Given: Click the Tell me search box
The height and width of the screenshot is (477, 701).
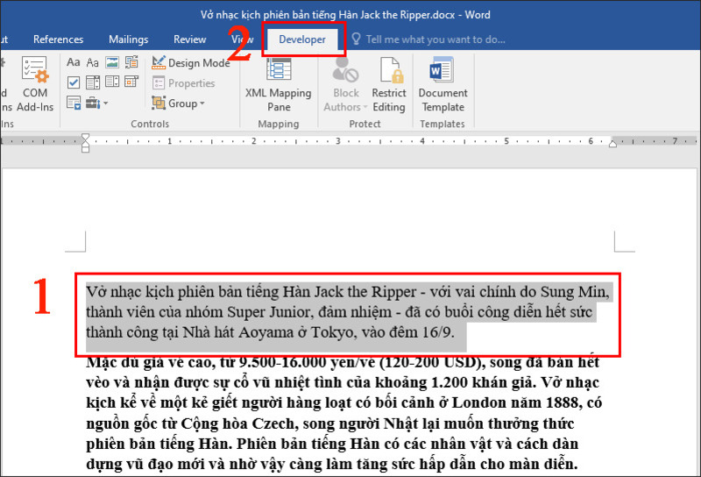Looking at the screenshot, I should [435, 39].
